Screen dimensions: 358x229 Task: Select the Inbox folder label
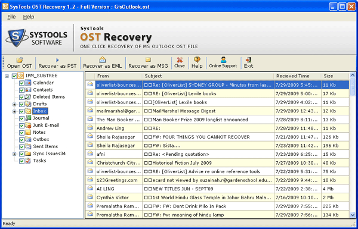(x=40, y=111)
